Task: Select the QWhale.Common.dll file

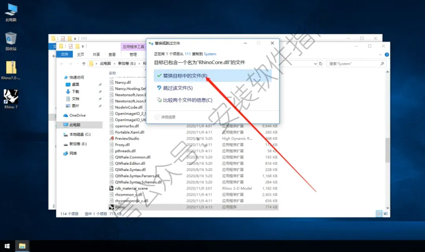Action: click(x=133, y=157)
